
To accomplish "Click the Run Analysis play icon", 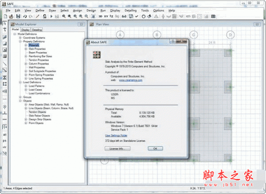I will (51, 16).
